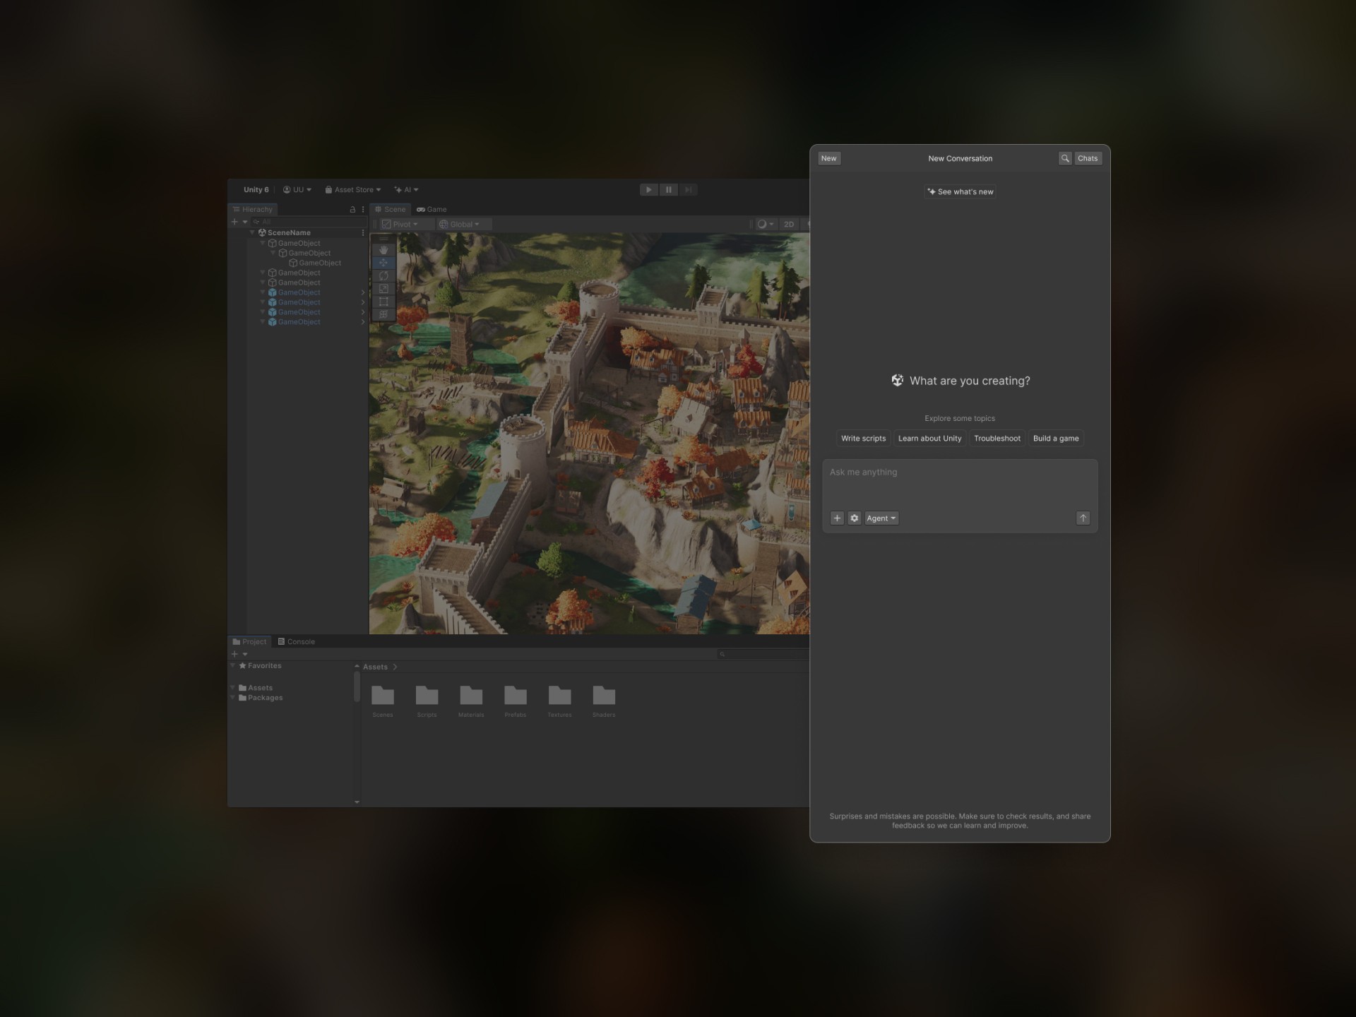This screenshot has width=1356, height=1017.
Task: Click the plus attachment button in chat
Action: click(x=837, y=518)
